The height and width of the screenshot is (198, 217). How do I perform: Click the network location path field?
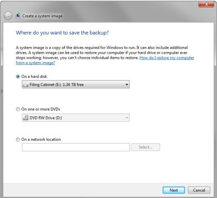click(76, 147)
